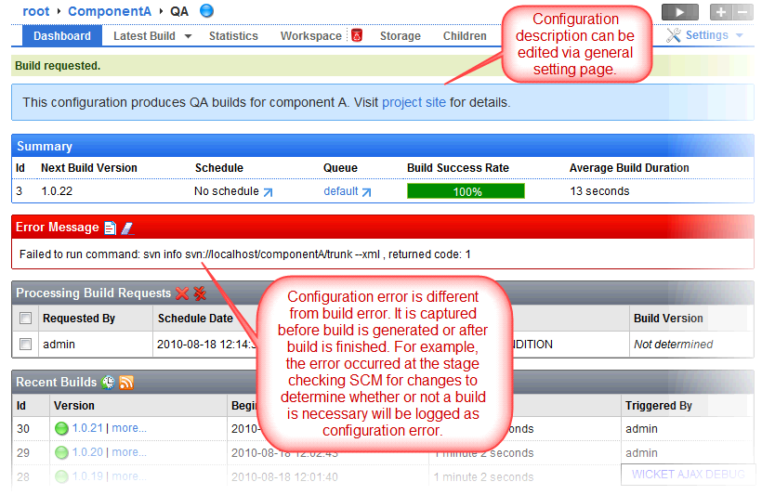Click the Workspace lock icon
762x495 pixels.
(x=357, y=35)
